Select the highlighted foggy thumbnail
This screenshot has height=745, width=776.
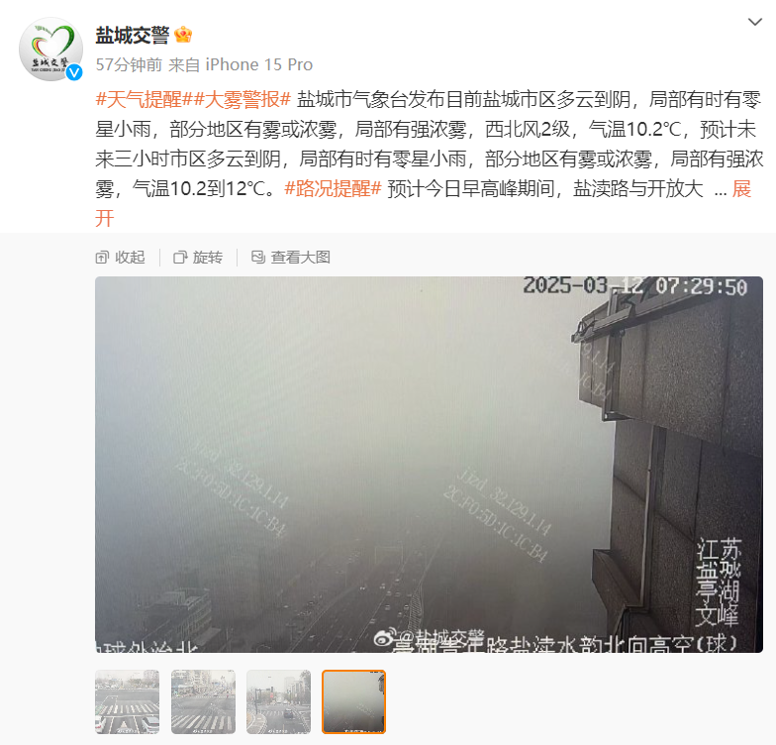coord(354,701)
